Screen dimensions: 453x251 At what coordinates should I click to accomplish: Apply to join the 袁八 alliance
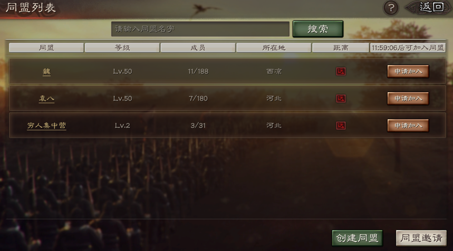point(408,98)
